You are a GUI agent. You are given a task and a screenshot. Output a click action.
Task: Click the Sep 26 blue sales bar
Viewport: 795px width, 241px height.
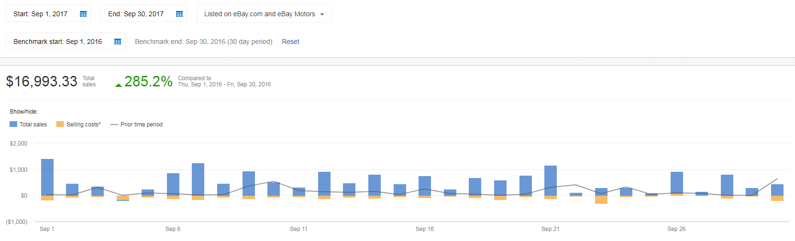tap(676, 183)
